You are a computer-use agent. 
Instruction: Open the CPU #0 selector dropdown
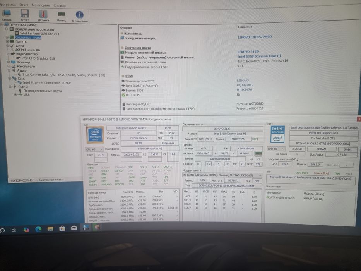[94, 149]
